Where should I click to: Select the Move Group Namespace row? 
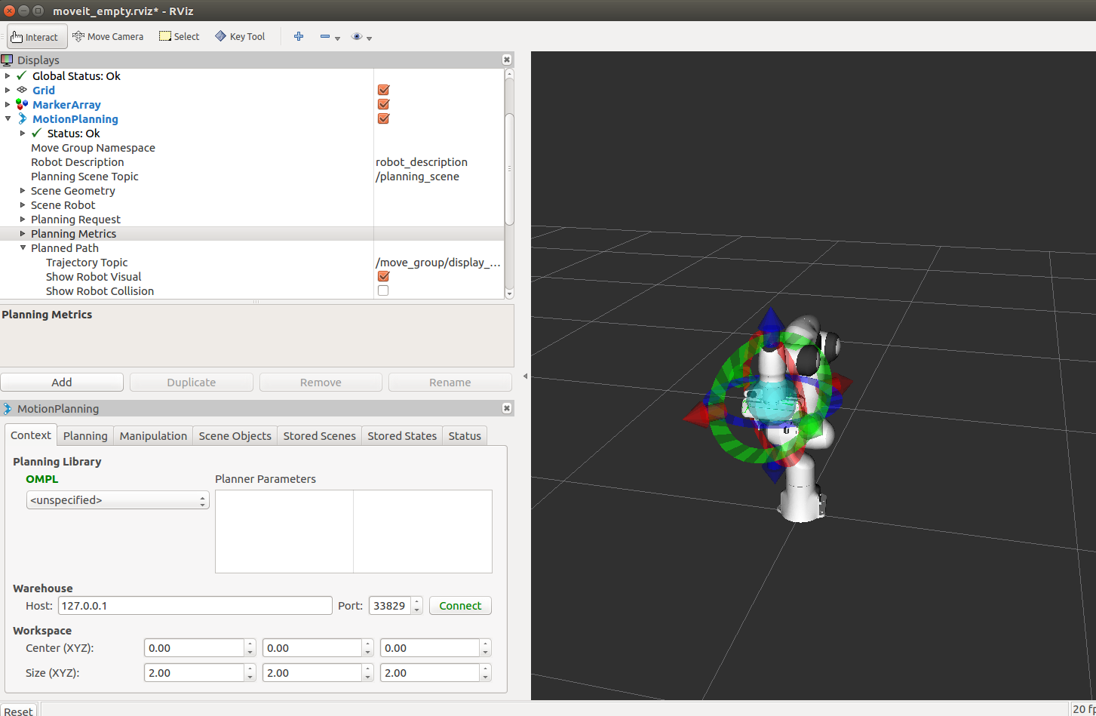tap(252, 148)
